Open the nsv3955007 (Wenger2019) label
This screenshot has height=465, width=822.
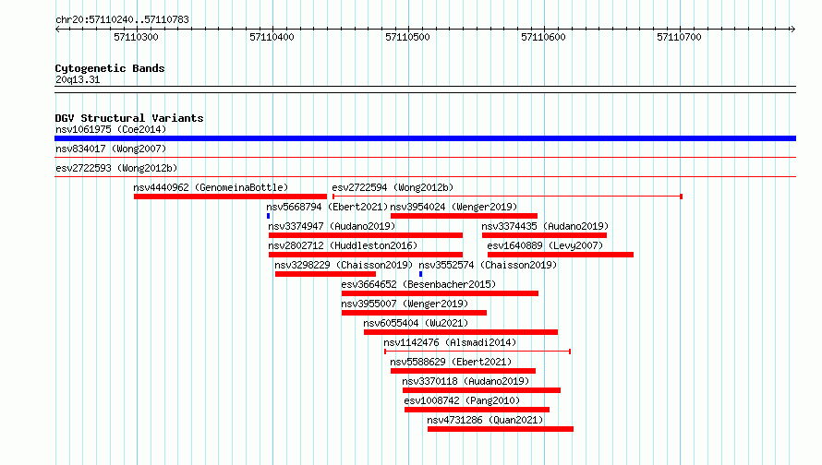(x=405, y=304)
